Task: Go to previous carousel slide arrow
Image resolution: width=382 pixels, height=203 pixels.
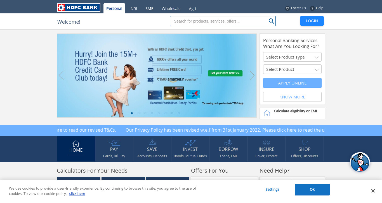Action: pyautogui.click(x=61, y=75)
